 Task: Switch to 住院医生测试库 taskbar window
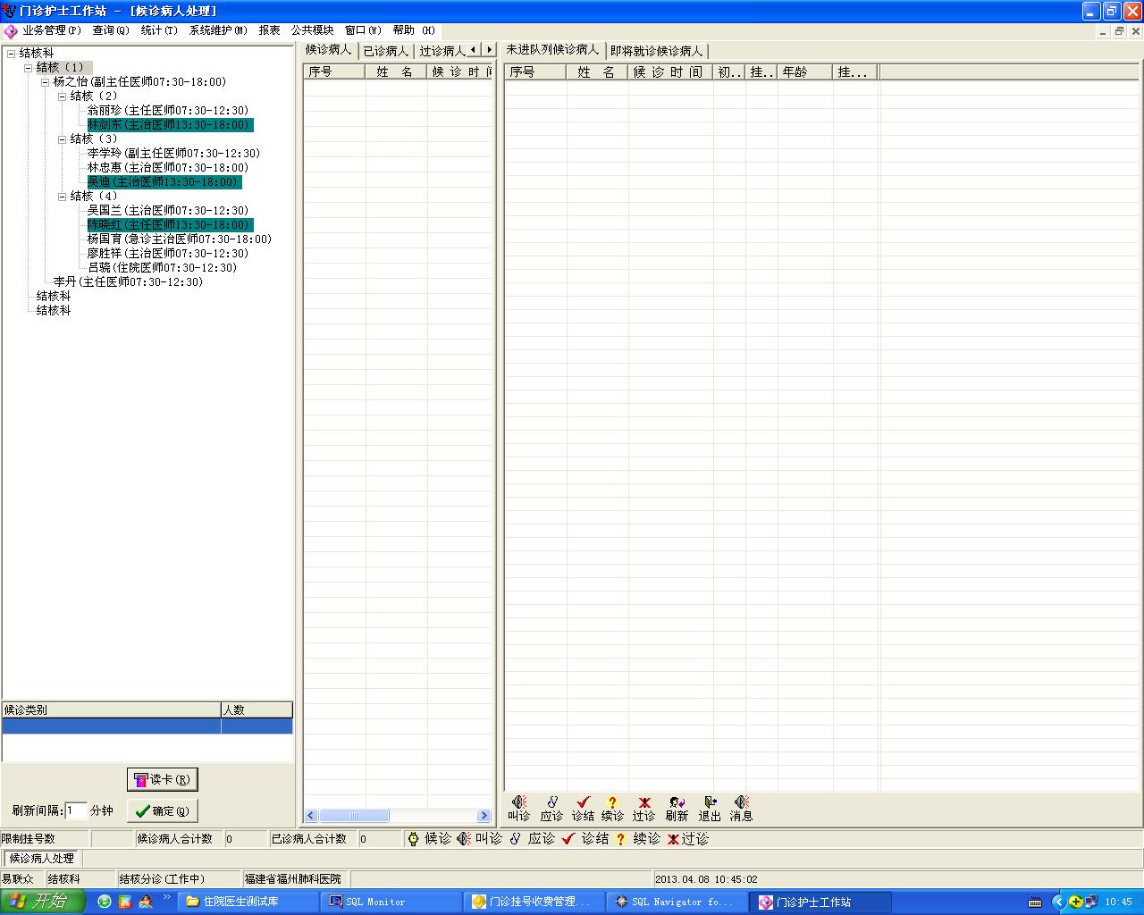click(248, 902)
